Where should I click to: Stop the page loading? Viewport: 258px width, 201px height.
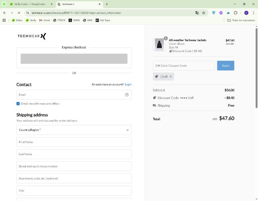[19, 13]
